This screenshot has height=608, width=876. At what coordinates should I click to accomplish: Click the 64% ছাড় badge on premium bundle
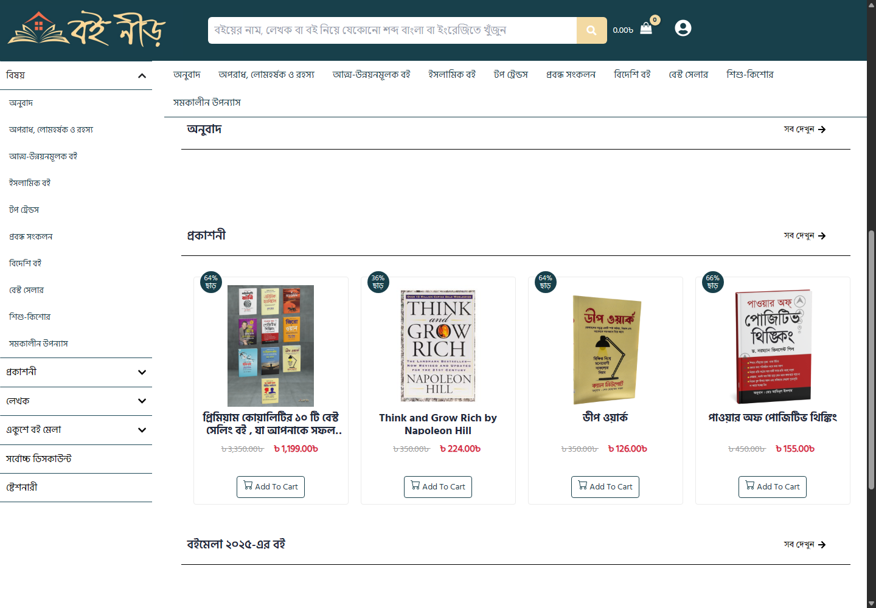tap(211, 282)
